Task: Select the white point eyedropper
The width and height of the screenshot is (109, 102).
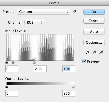Action: click(x=101, y=52)
